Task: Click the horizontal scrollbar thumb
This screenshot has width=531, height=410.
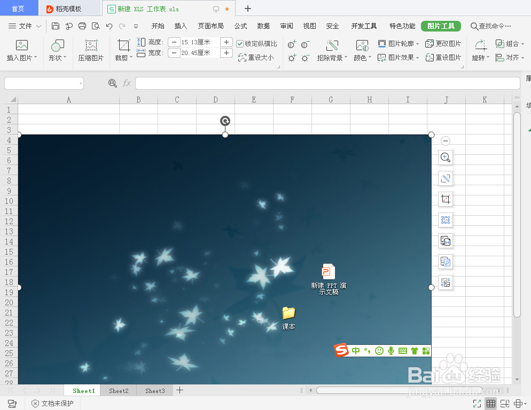Action: (399, 390)
